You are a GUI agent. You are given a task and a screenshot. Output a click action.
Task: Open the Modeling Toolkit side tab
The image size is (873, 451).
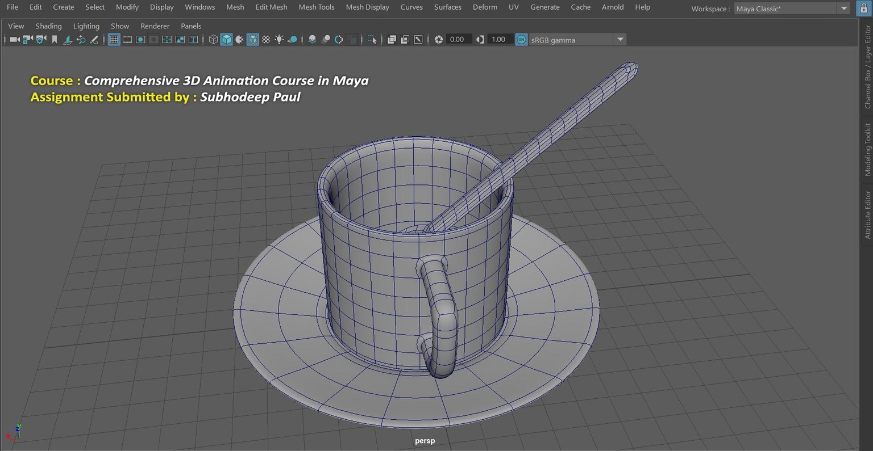pos(868,149)
